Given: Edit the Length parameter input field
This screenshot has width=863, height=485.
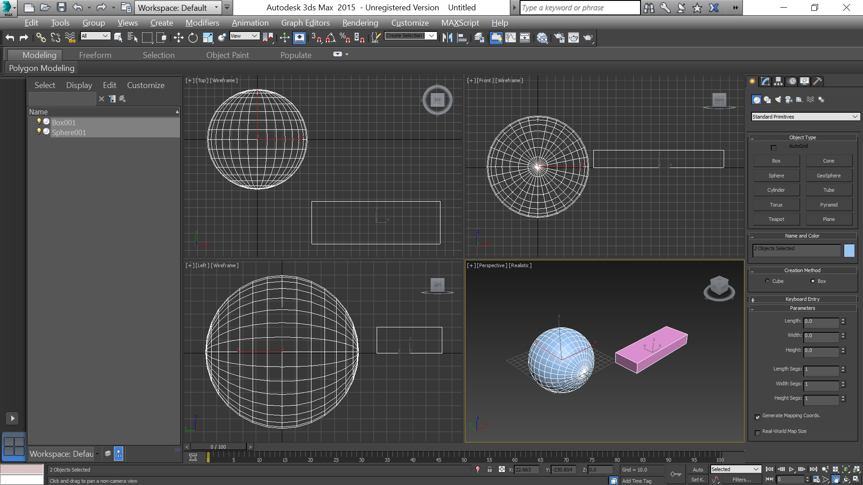Looking at the screenshot, I should click(x=821, y=321).
